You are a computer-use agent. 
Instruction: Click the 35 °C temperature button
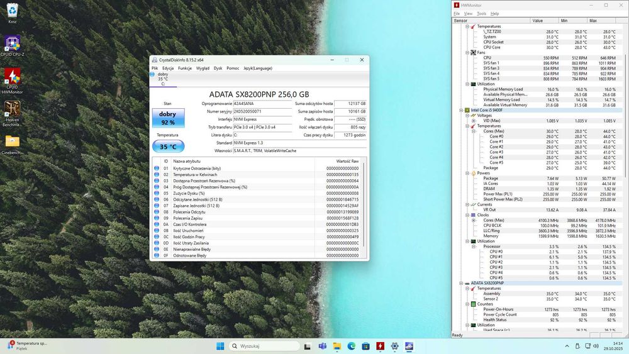coord(168,147)
